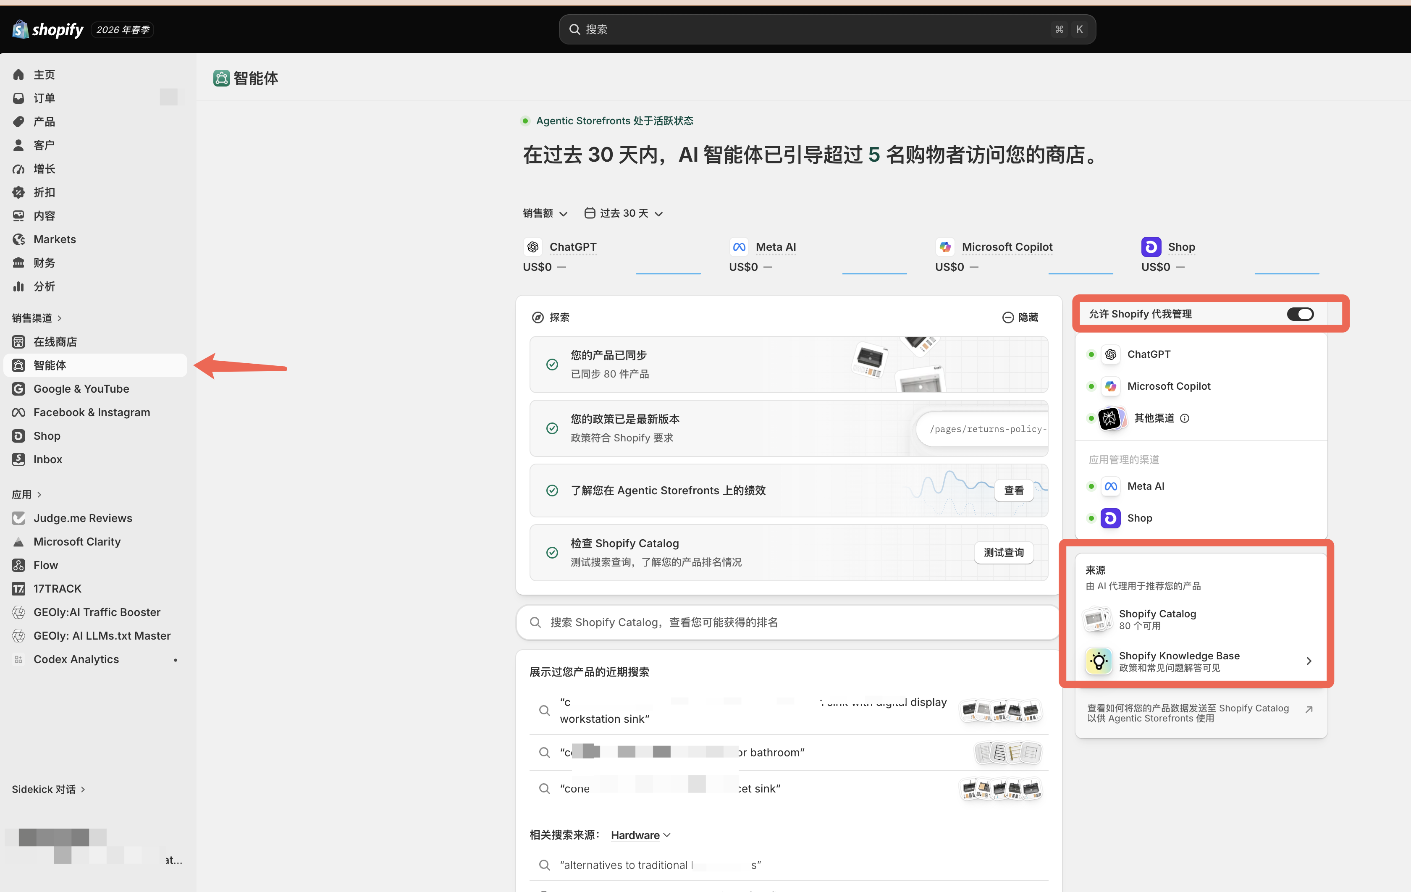Click 搜索 Shopify Catalog search field
This screenshot has width=1411, height=892.
[788, 622]
